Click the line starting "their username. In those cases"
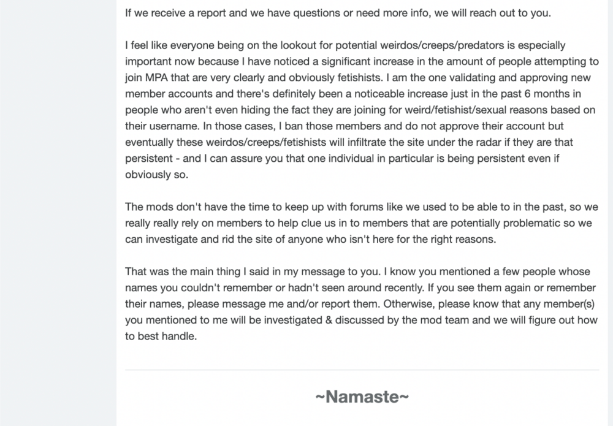Viewport: 613px width, 426px height. [344, 126]
